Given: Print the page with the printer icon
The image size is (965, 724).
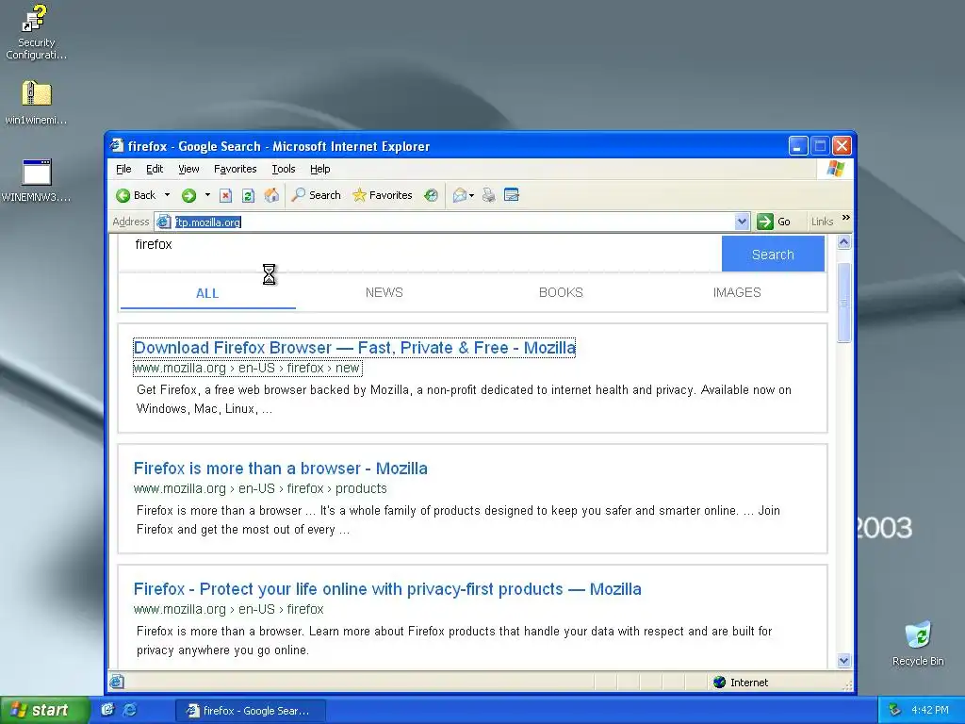Looking at the screenshot, I should coord(489,195).
